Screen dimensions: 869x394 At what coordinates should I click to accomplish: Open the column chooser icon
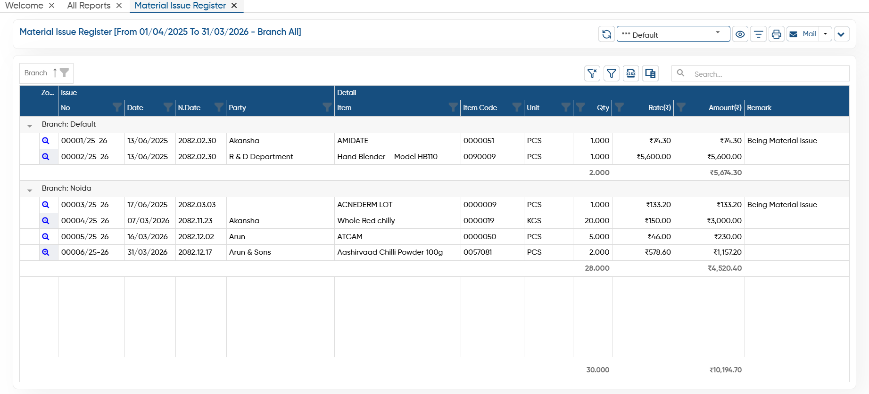click(650, 73)
